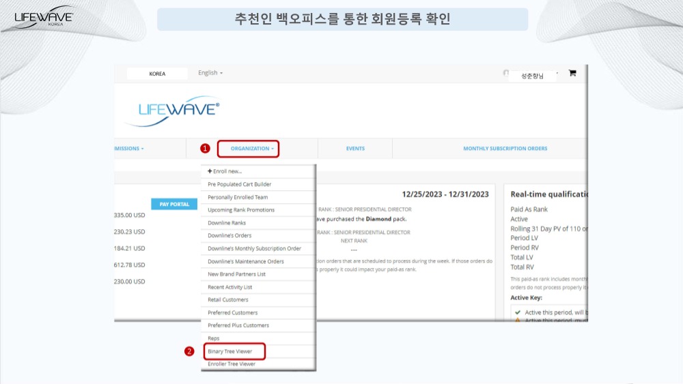Choose Enroll new... from the menu
The width and height of the screenshot is (683, 384).
coord(225,171)
